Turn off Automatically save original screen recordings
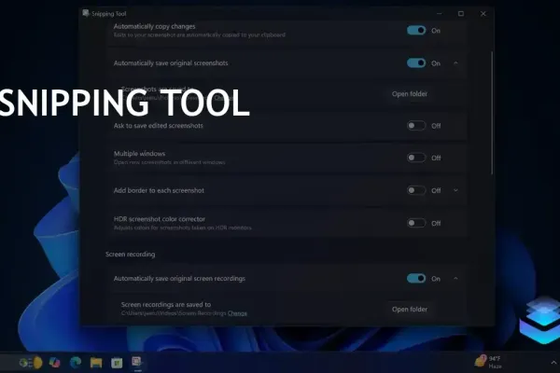The height and width of the screenshot is (373, 560). [x=416, y=279]
